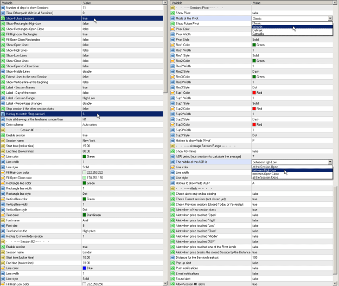The height and width of the screenshot is (286, 339).
Task: Click the right panel scrollbar up arrow
Action: pyautogui.click(x=335, y=3)
